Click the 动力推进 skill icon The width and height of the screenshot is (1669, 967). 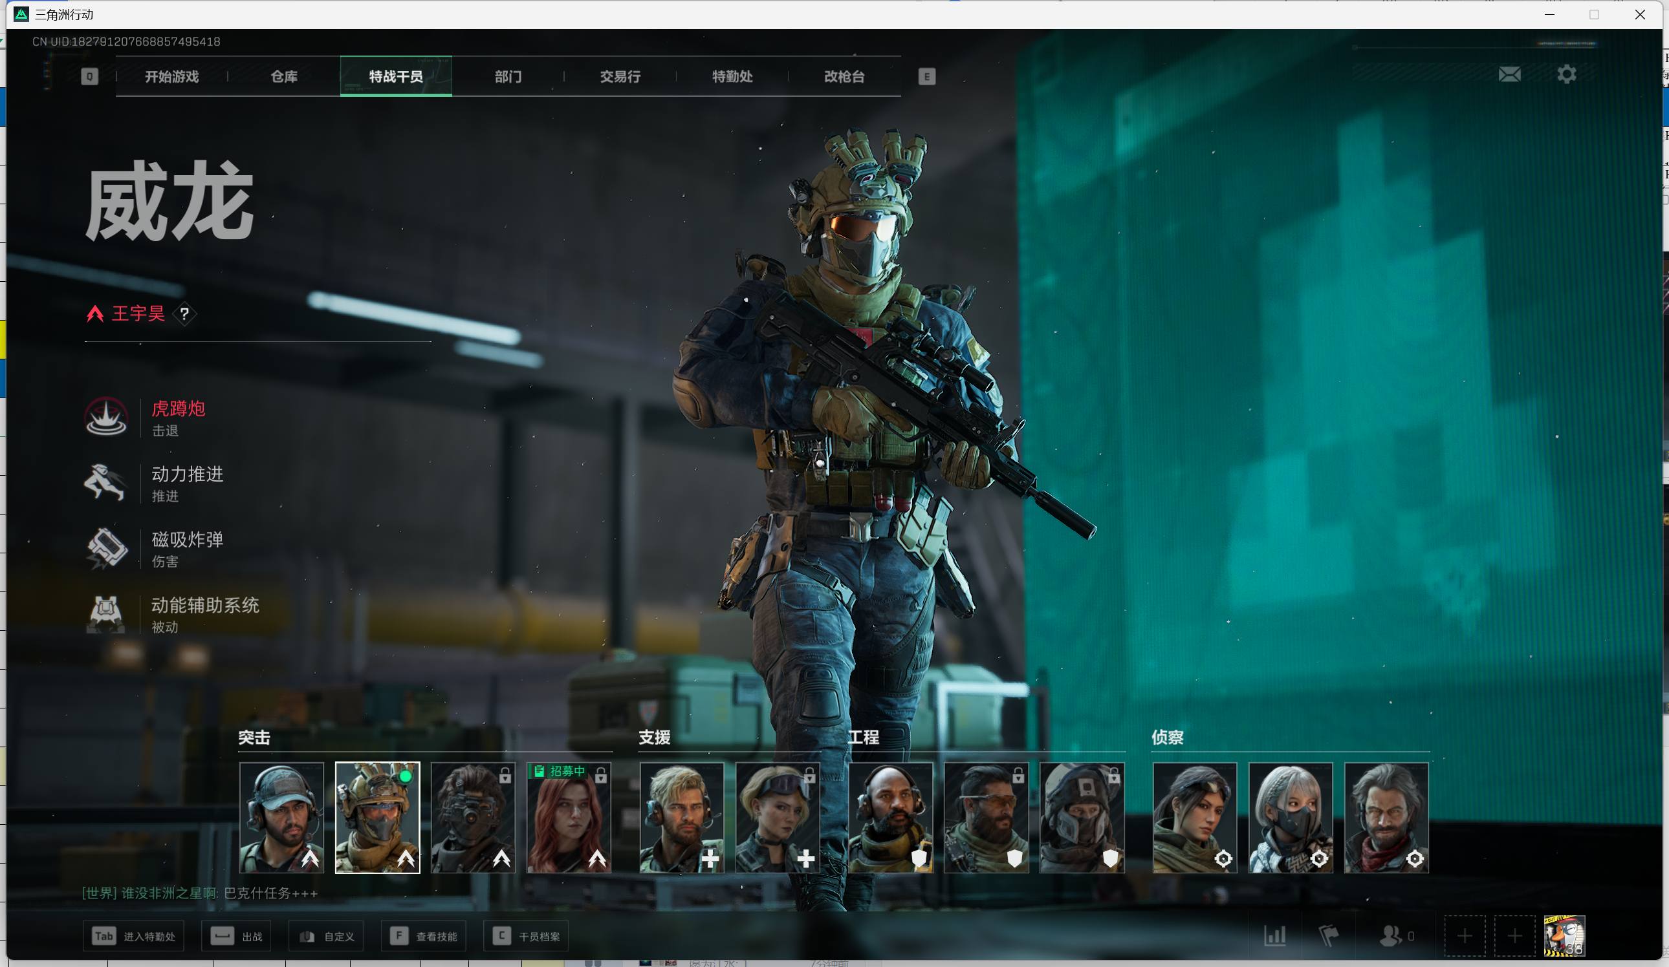(x=106, y=483)
